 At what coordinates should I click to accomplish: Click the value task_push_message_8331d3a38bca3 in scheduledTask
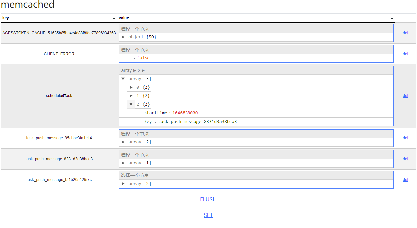(x=197, y=122)
